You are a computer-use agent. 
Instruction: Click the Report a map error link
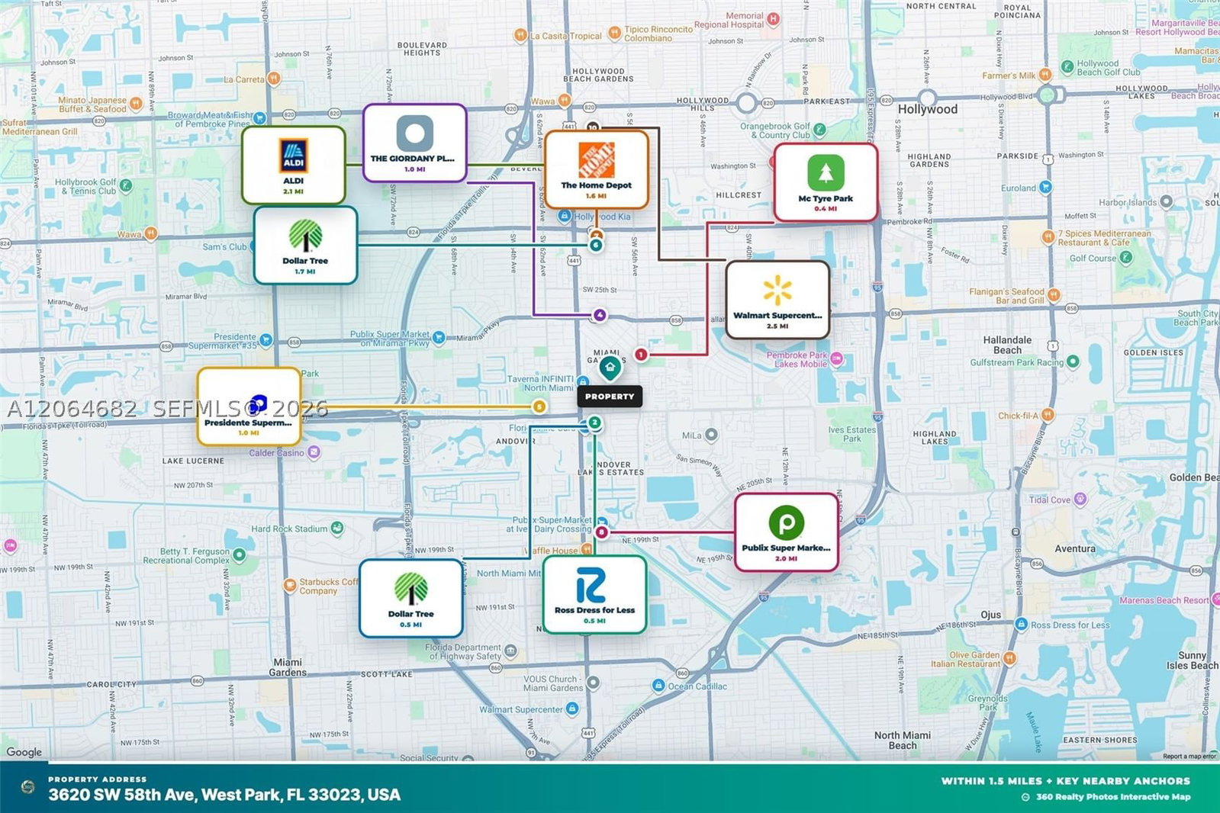pyautogui.click(x=1189, y=757)
